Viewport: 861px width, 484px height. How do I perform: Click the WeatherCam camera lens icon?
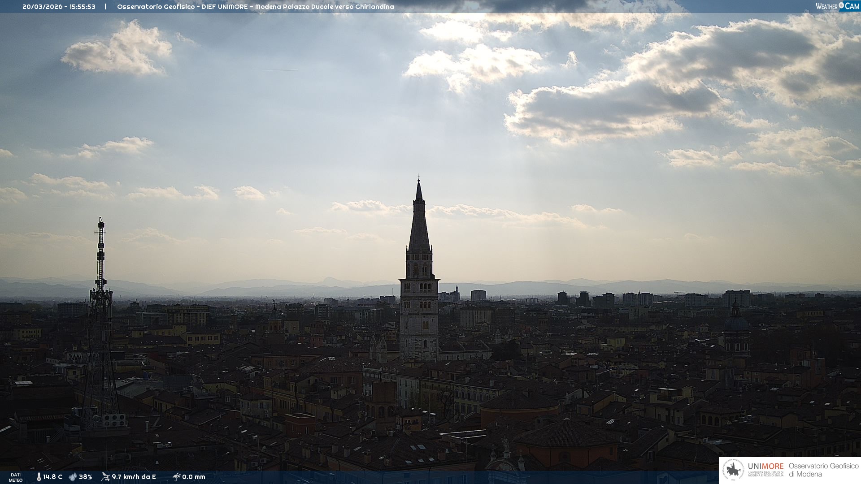pos(841,6)
